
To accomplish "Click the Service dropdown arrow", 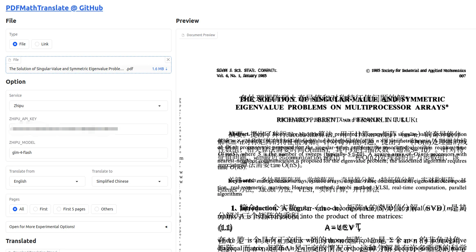I will click(x=159, y=106).
